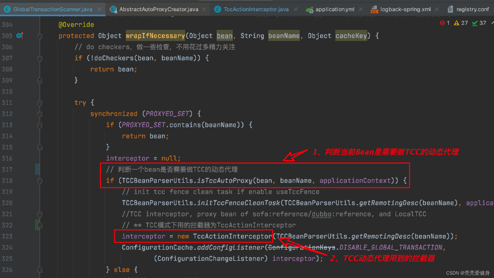Close AbstractAutoProxyCreator.java tab
Screen dimensions: 494x278
click(204, 9)
